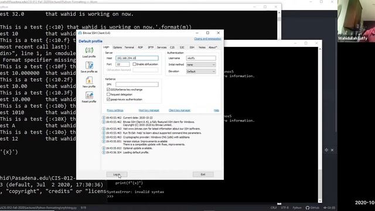
Task: Click the 'Optional update available.' log line
Action: [138, 148]
